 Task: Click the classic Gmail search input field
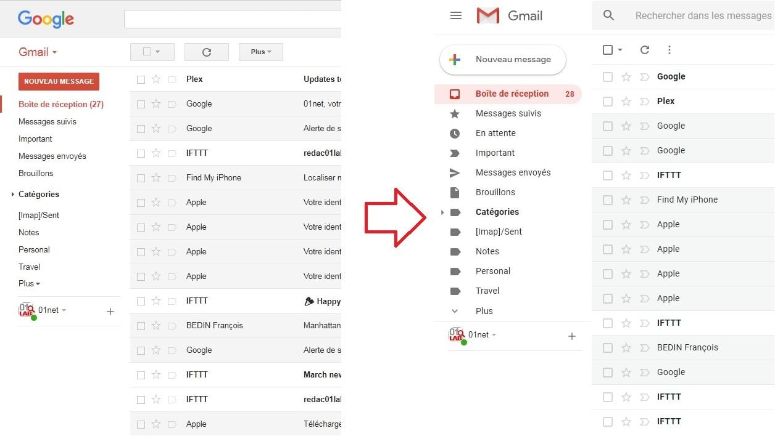pyautogui.click(x=233, y=19)
